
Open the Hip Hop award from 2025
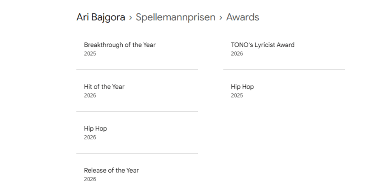242,87
